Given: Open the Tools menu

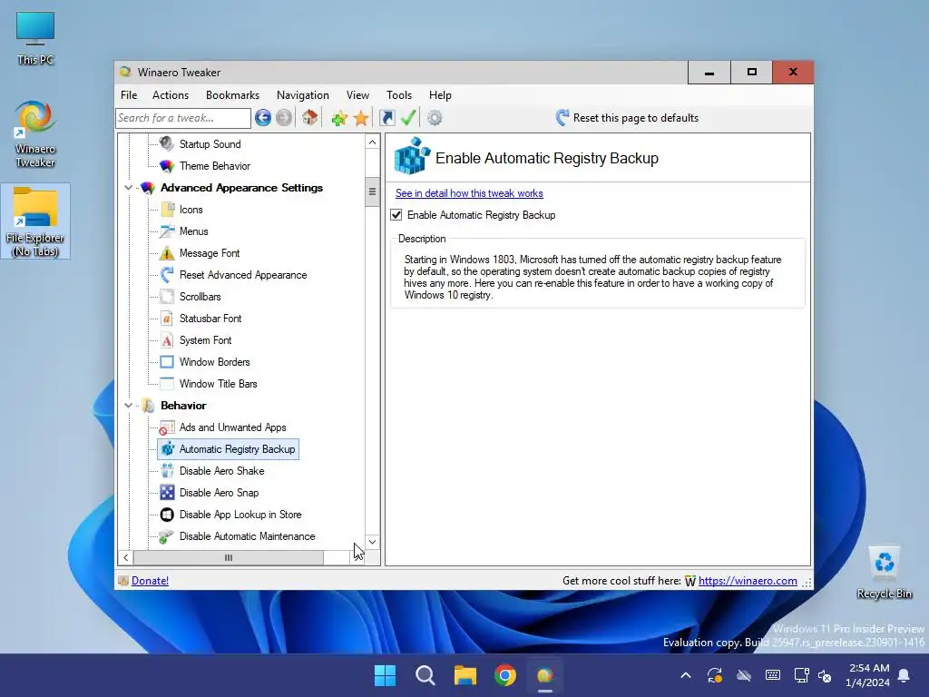Looking at the screenshot, I should (399, 94).
